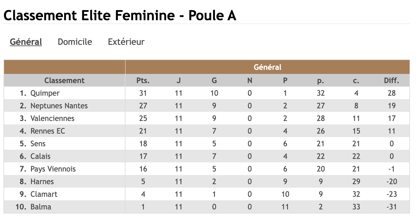Click Pays Viennois team name
The image size is (416, 223).
[53, 169]
